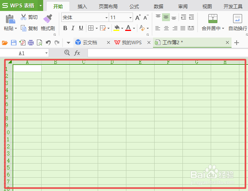Screen dimensions: 248x191
Task: Set bottom vertical alignment
Action: [x=174, y=17]
